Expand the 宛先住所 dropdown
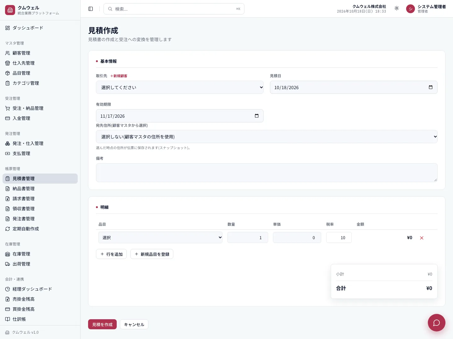This screenshot has width=453, height=339. click(x=266, y=137)
